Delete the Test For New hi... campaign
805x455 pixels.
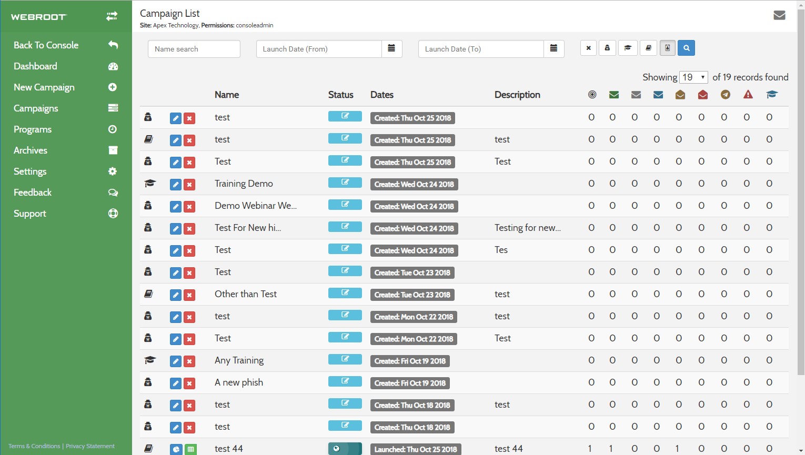pyautogui.click(x=189, y=229)
